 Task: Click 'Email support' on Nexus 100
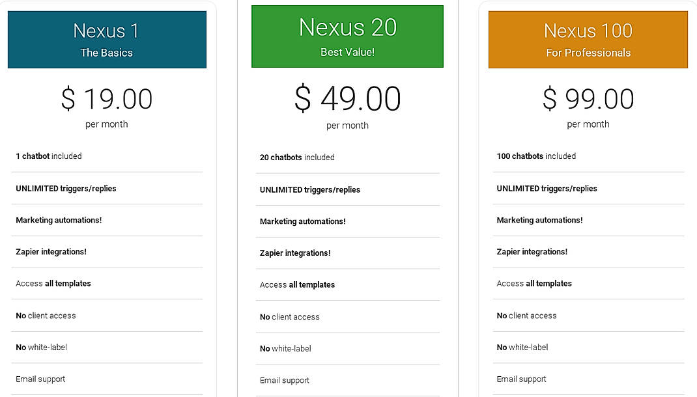[x=522, y=378]
